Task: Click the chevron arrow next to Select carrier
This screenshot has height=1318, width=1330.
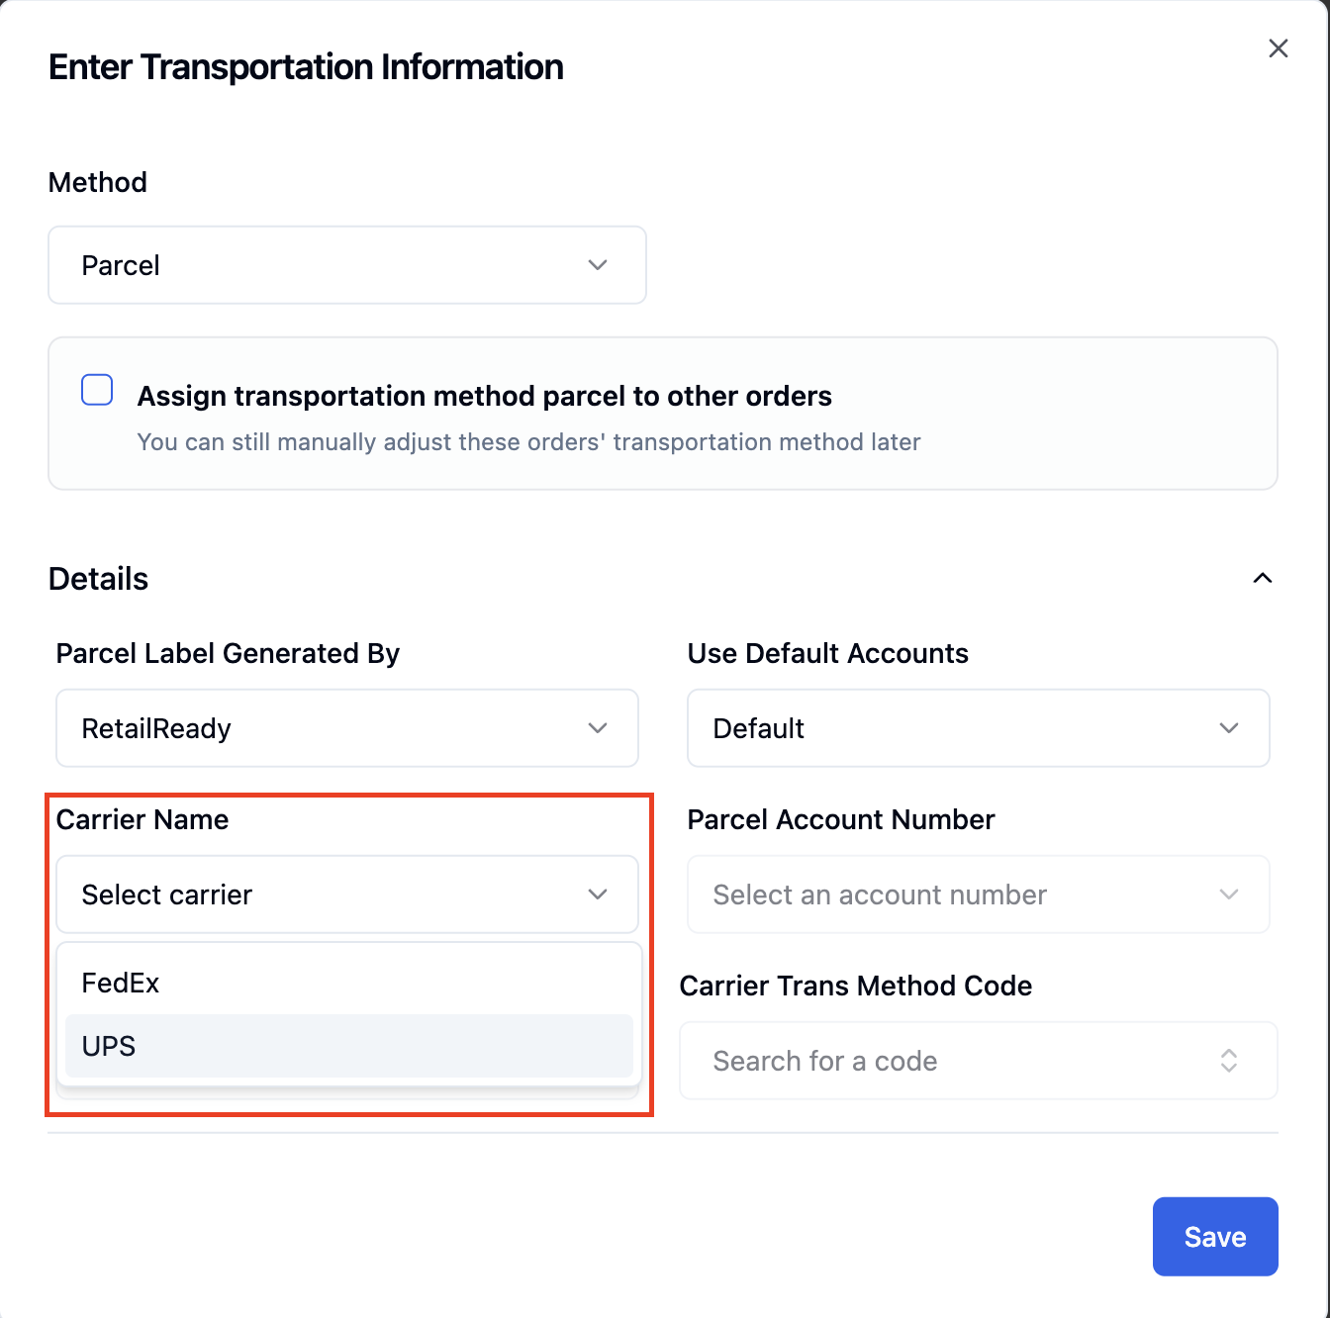Action: (598, 894)
